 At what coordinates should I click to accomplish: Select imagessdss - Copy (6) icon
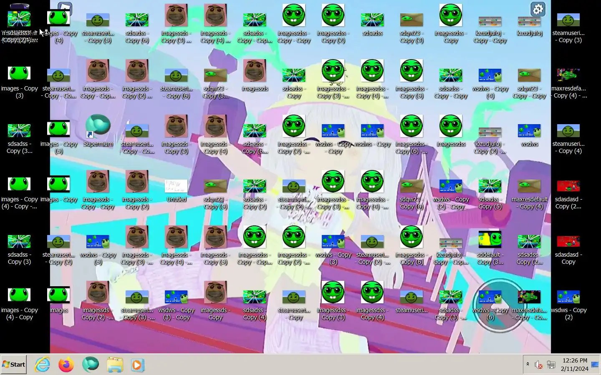point(412,245)
